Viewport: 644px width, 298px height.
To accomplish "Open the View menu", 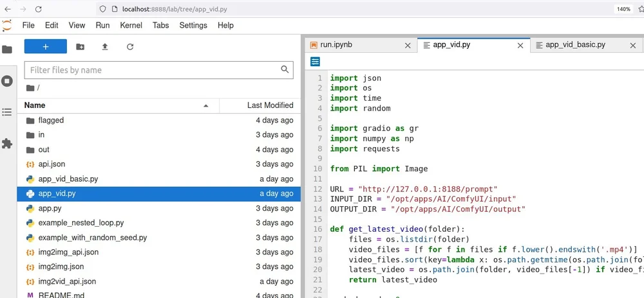I will coord(77,26).
